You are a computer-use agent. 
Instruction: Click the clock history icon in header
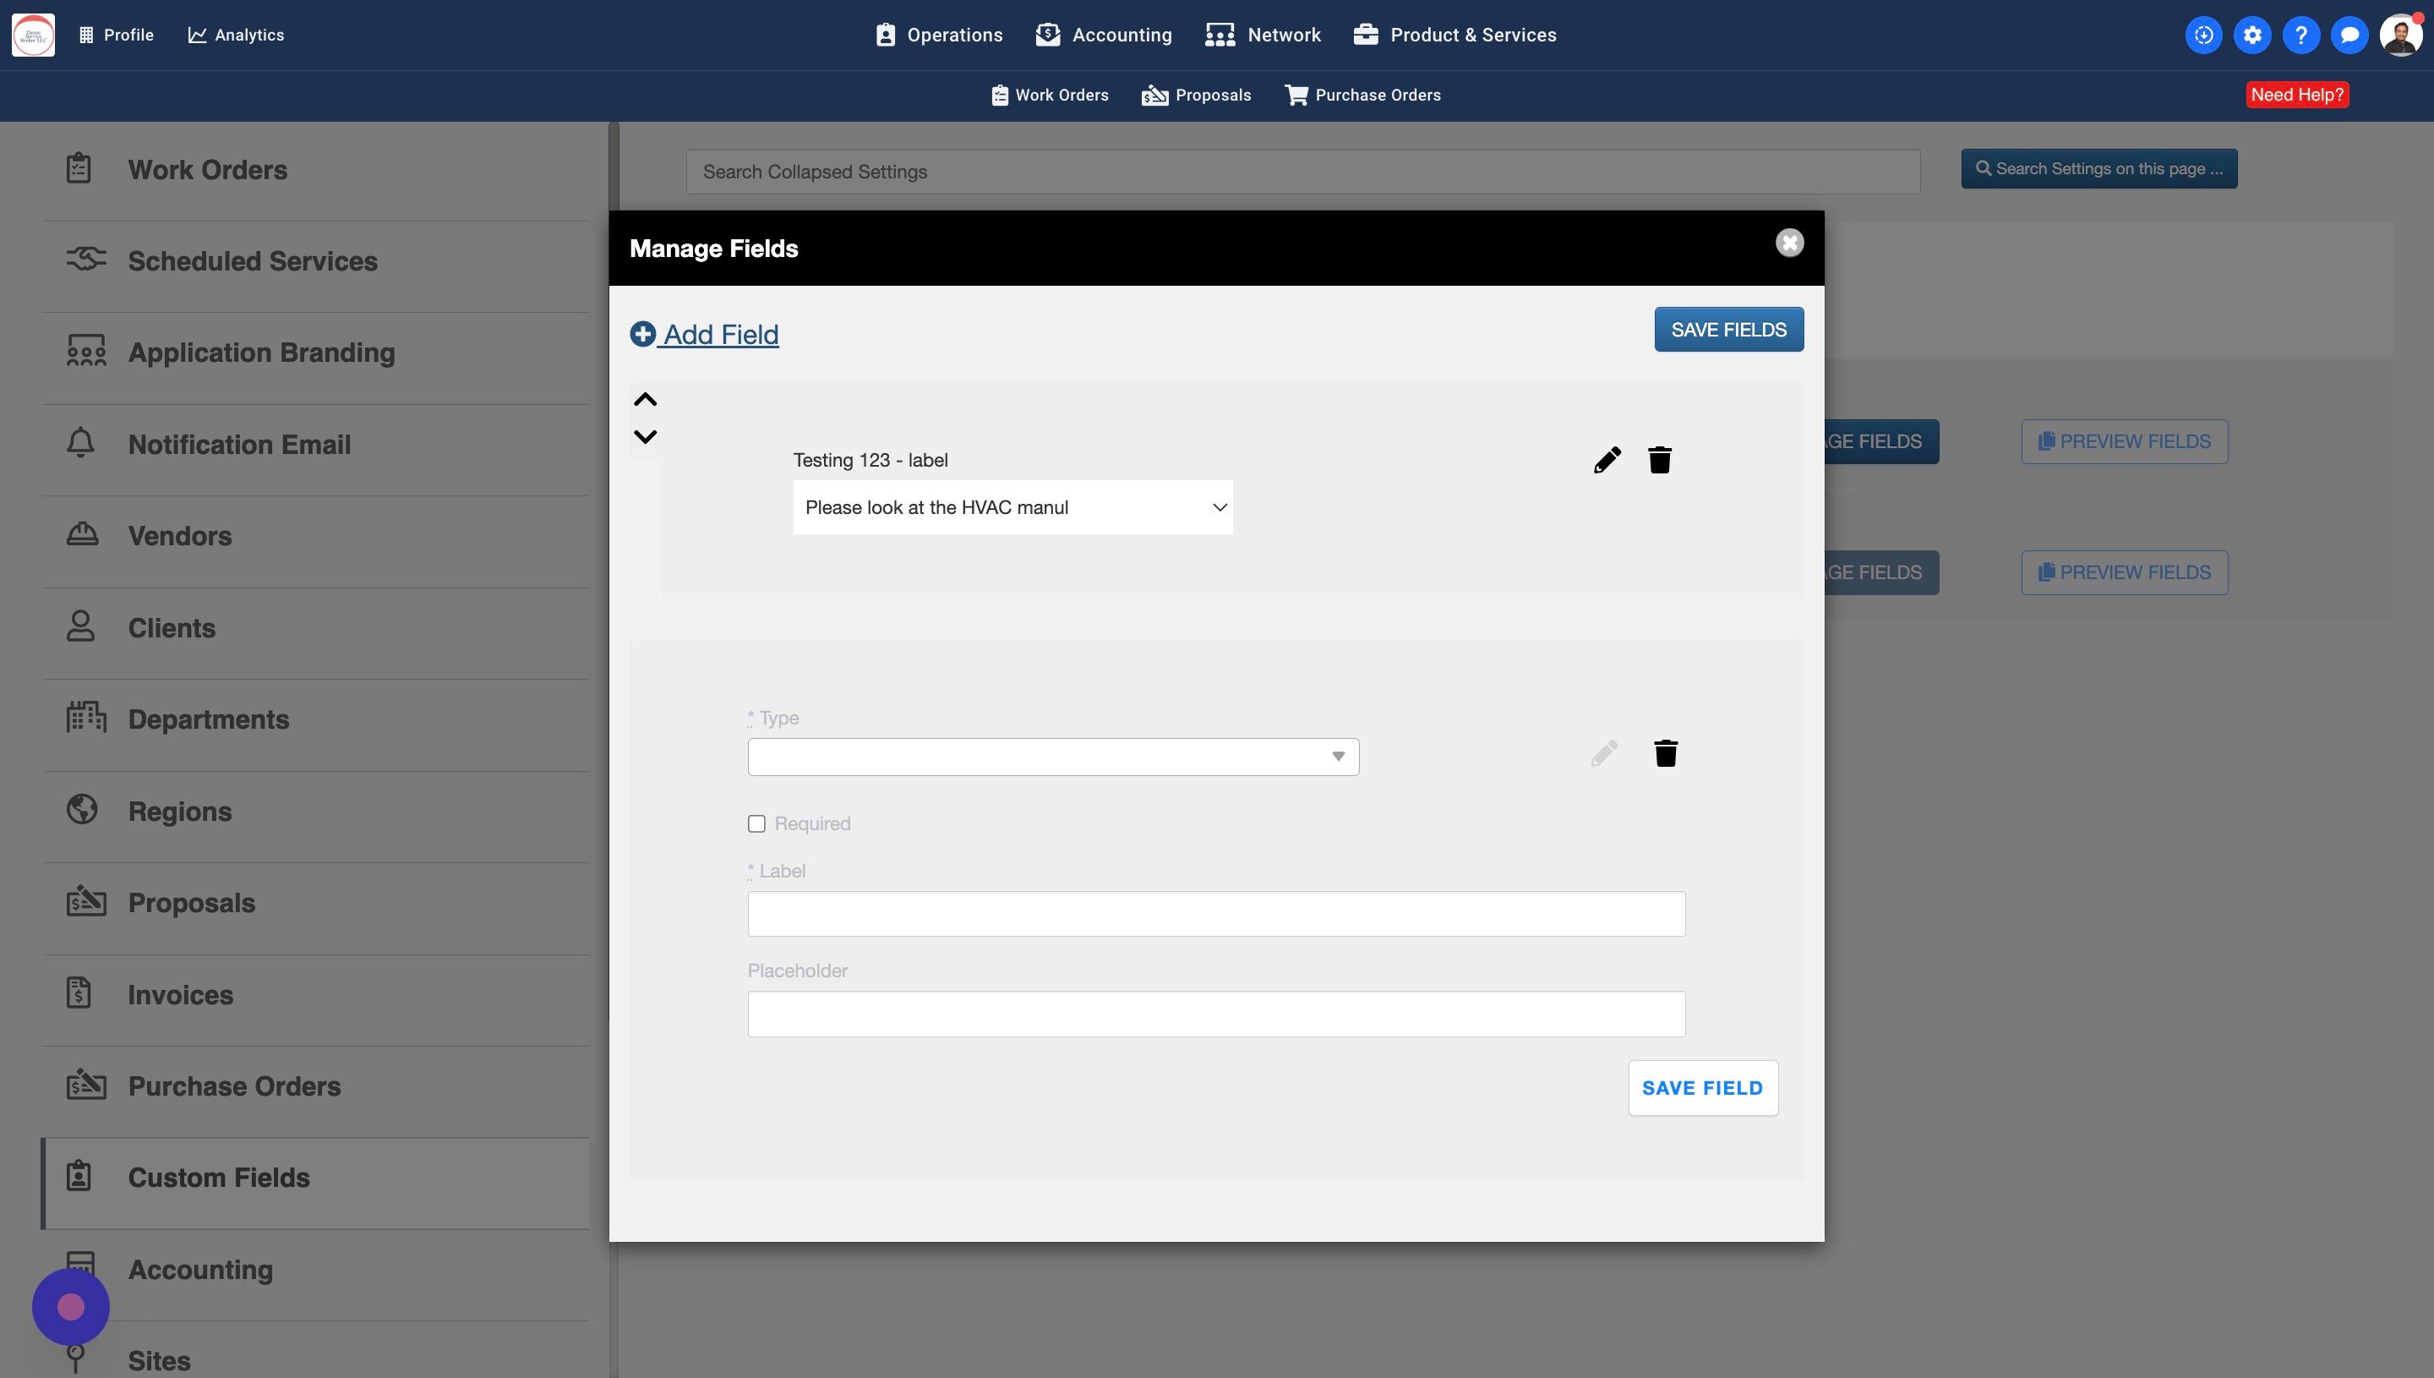coord(2203,35)
